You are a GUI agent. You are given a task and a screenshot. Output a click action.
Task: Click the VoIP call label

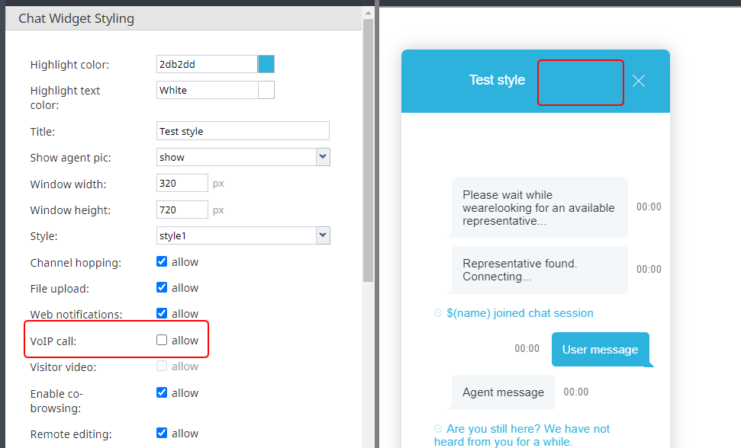point(53,341)
